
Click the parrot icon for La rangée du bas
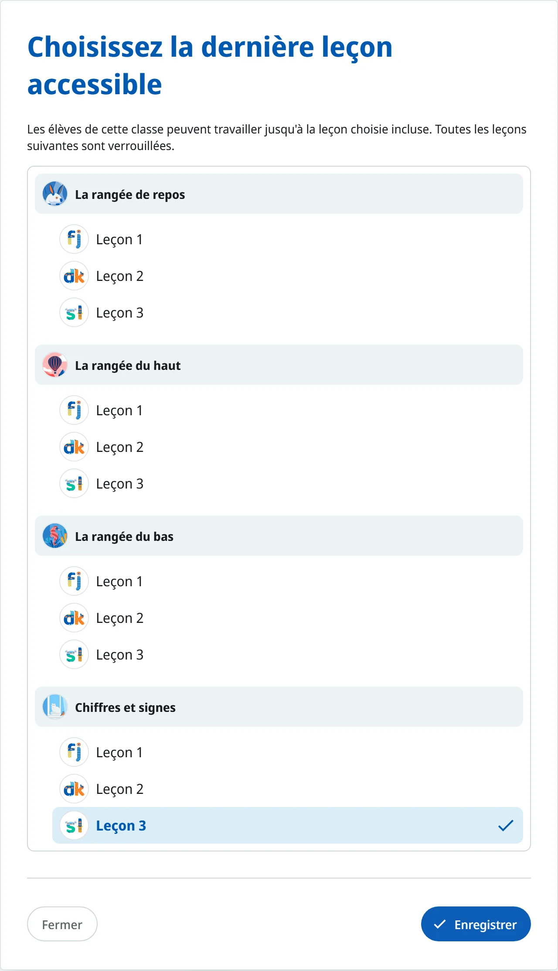[55, 536]
